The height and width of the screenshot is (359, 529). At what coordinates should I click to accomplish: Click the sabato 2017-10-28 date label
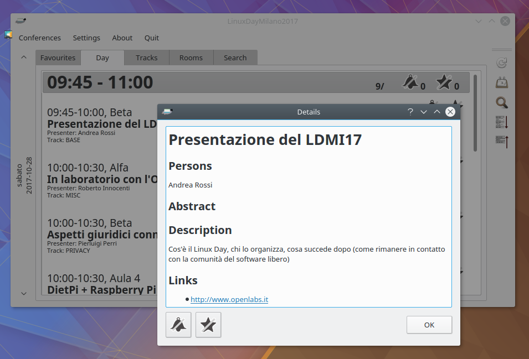(24, 175)
